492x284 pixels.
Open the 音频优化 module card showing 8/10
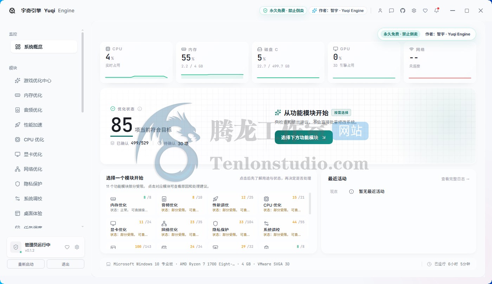pyautogui.click(x=182, y=204)
